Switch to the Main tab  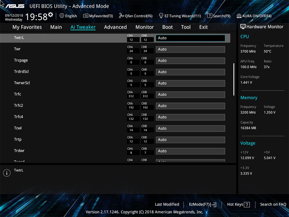pyautogui.click(x=56, y=27)
